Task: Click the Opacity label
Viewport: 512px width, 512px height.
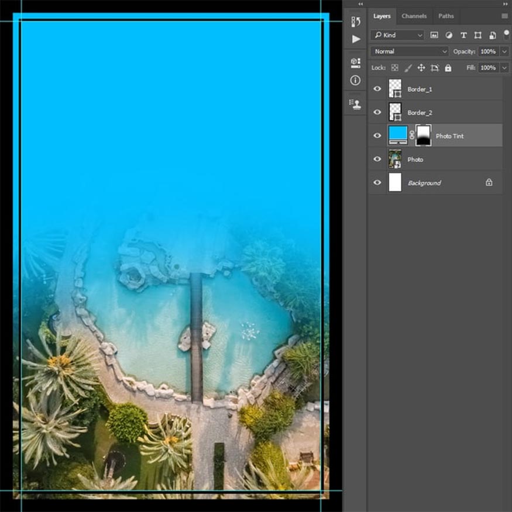Action: click(x=464, y=51)
